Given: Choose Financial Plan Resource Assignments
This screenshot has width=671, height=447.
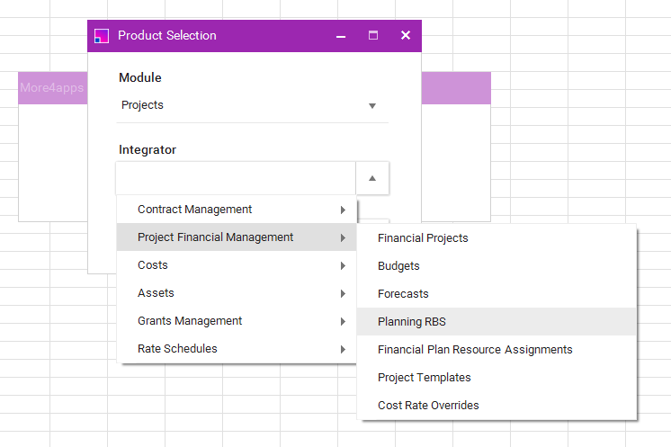Looking at the screenshot, I should point(497,350).
